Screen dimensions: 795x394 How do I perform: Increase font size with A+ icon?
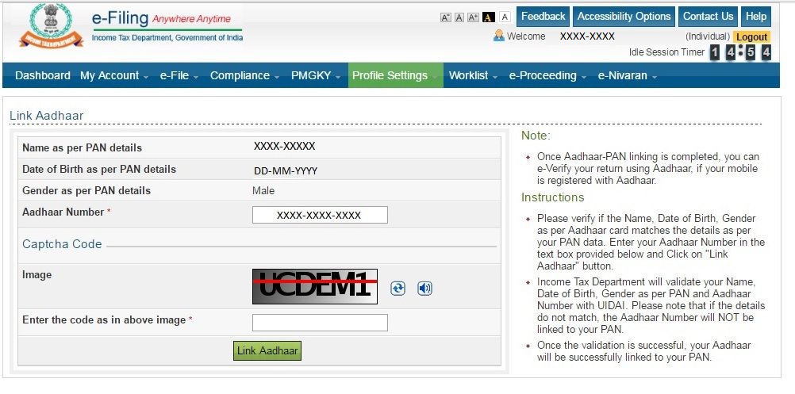(x=473, y=17)
